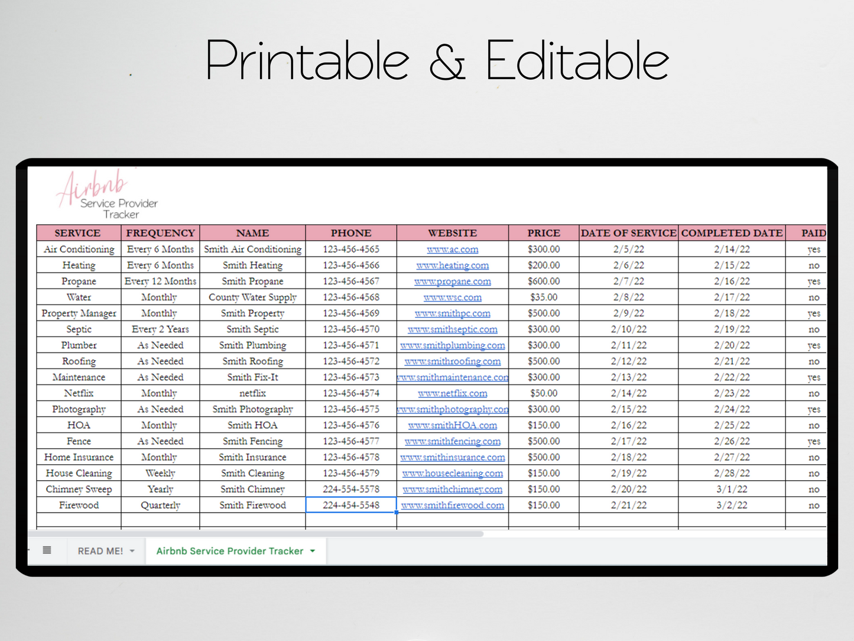The image size is (854, 641).
Task: Expand the Airbnb Service Provider Tracker tab menu
Action: 313,551
